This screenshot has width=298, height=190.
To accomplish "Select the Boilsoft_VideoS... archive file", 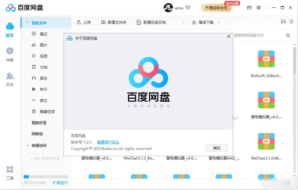I will (266, 64).
